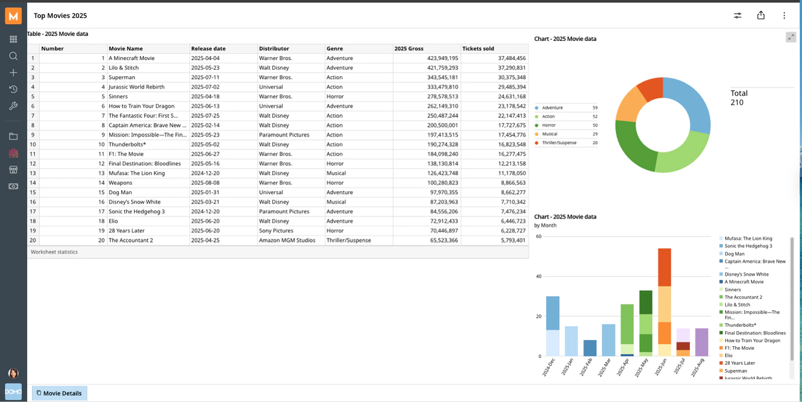This screenshot has width=802, height=404.
Task: Click the Adventure legend entry in donut chart
Action: 566,108
